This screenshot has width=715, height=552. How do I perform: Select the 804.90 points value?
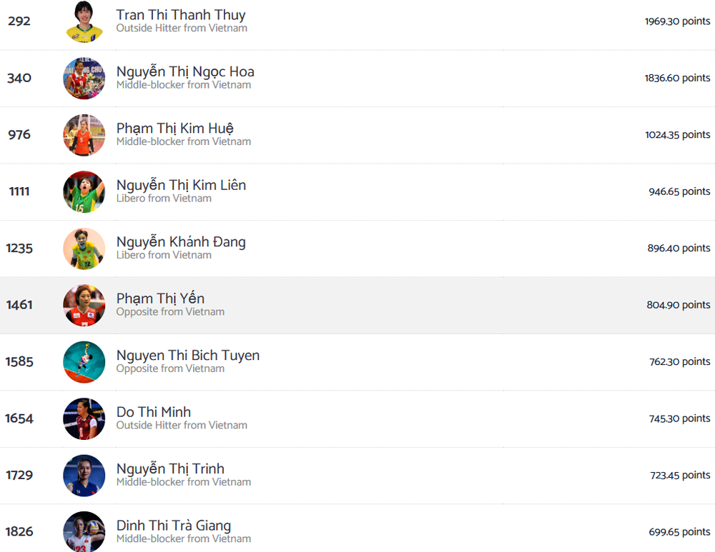(678, 305)
